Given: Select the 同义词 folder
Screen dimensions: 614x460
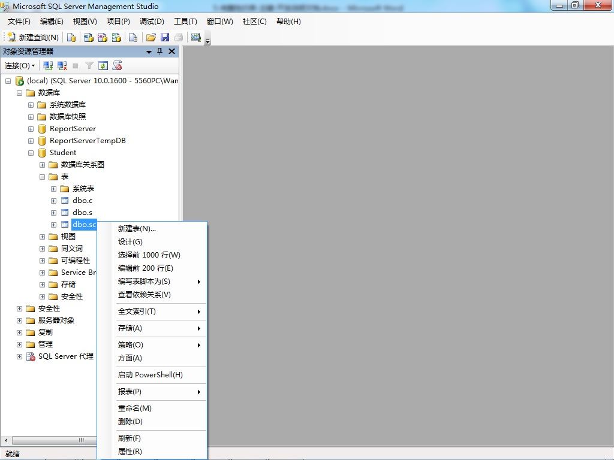Looking at the screenshot, I should click(72, 249).
